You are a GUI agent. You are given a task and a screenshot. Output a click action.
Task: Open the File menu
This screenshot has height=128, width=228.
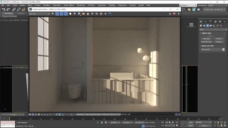click(2, 5)
